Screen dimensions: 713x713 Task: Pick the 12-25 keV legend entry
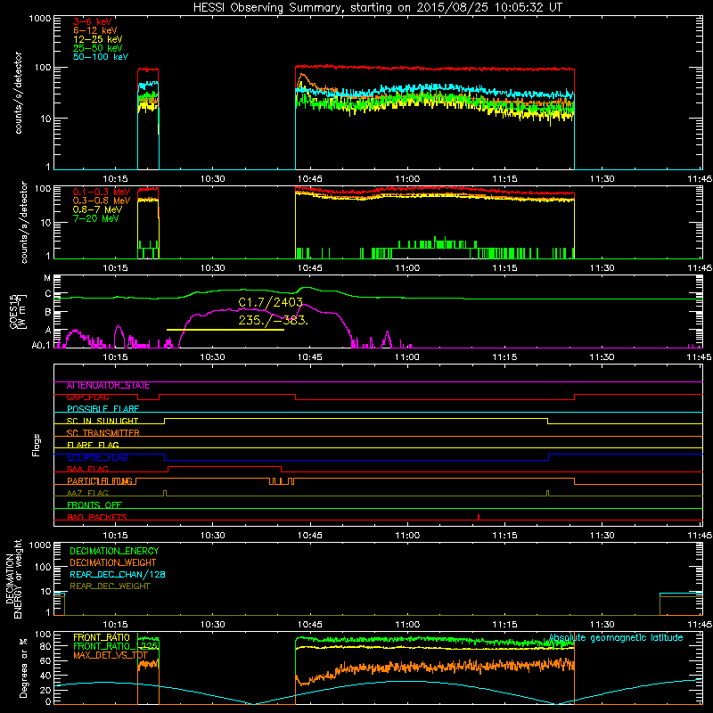[98, 39]
